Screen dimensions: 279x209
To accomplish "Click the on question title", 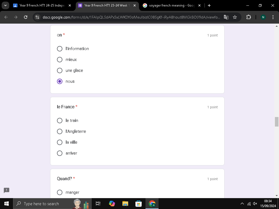I will [x=59, y=35].
